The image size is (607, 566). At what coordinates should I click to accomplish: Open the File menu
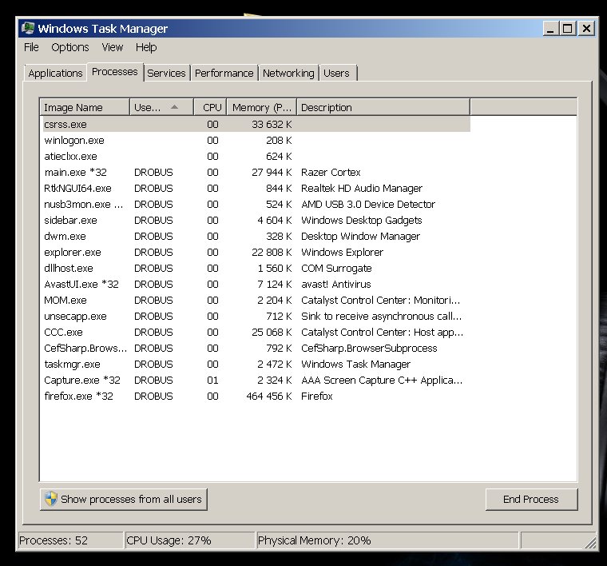[31, 47]
